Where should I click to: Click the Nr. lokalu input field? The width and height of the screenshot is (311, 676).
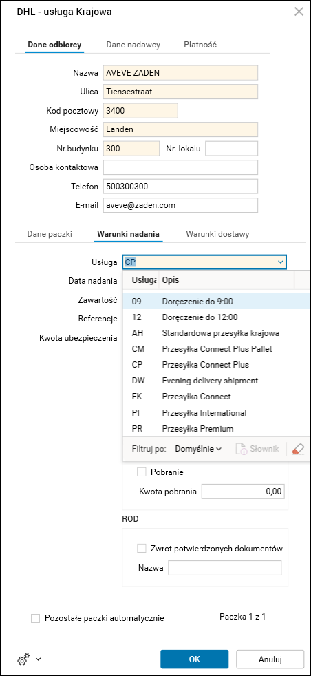tap(232, 148)
